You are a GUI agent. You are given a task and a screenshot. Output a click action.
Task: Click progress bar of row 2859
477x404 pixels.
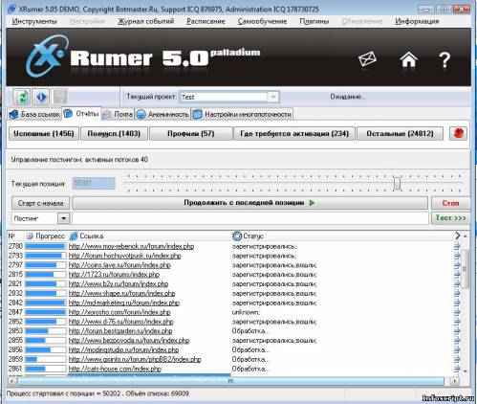(x=46, y=359)
